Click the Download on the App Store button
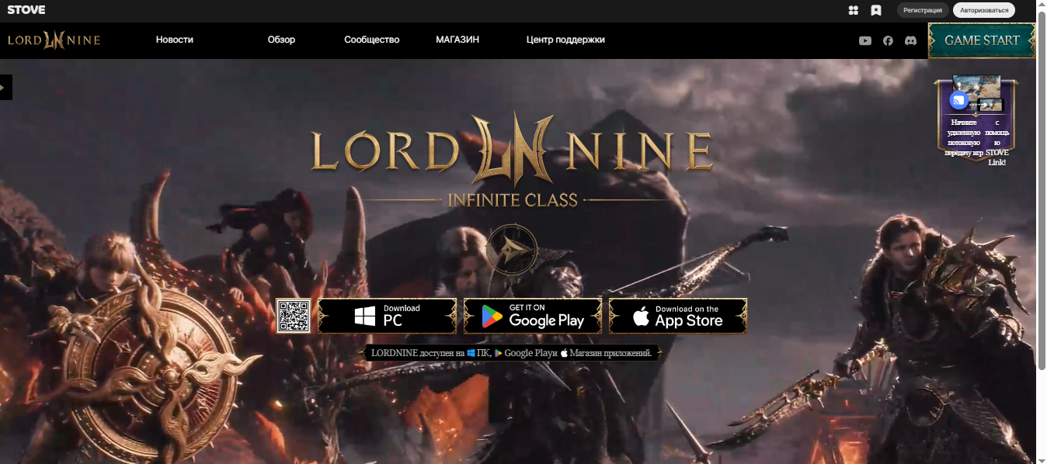Viewport: 1047px width, 464px height. coord(678,316)
